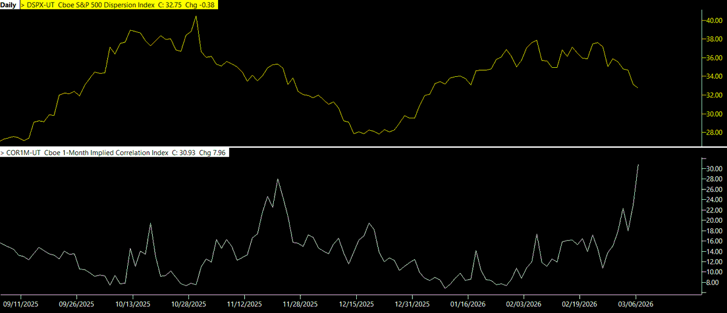
Task: Click the 10/13/2025 date axis label
Action: [x=132, y=304]
